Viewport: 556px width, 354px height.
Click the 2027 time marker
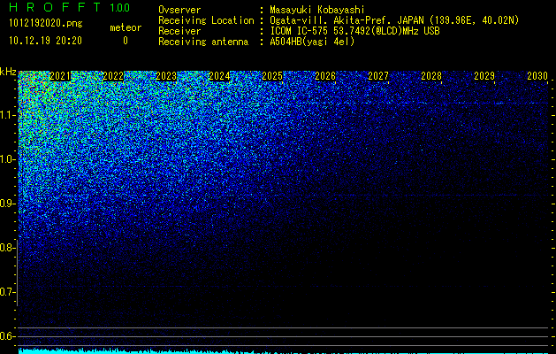click(x=378, y=76)
